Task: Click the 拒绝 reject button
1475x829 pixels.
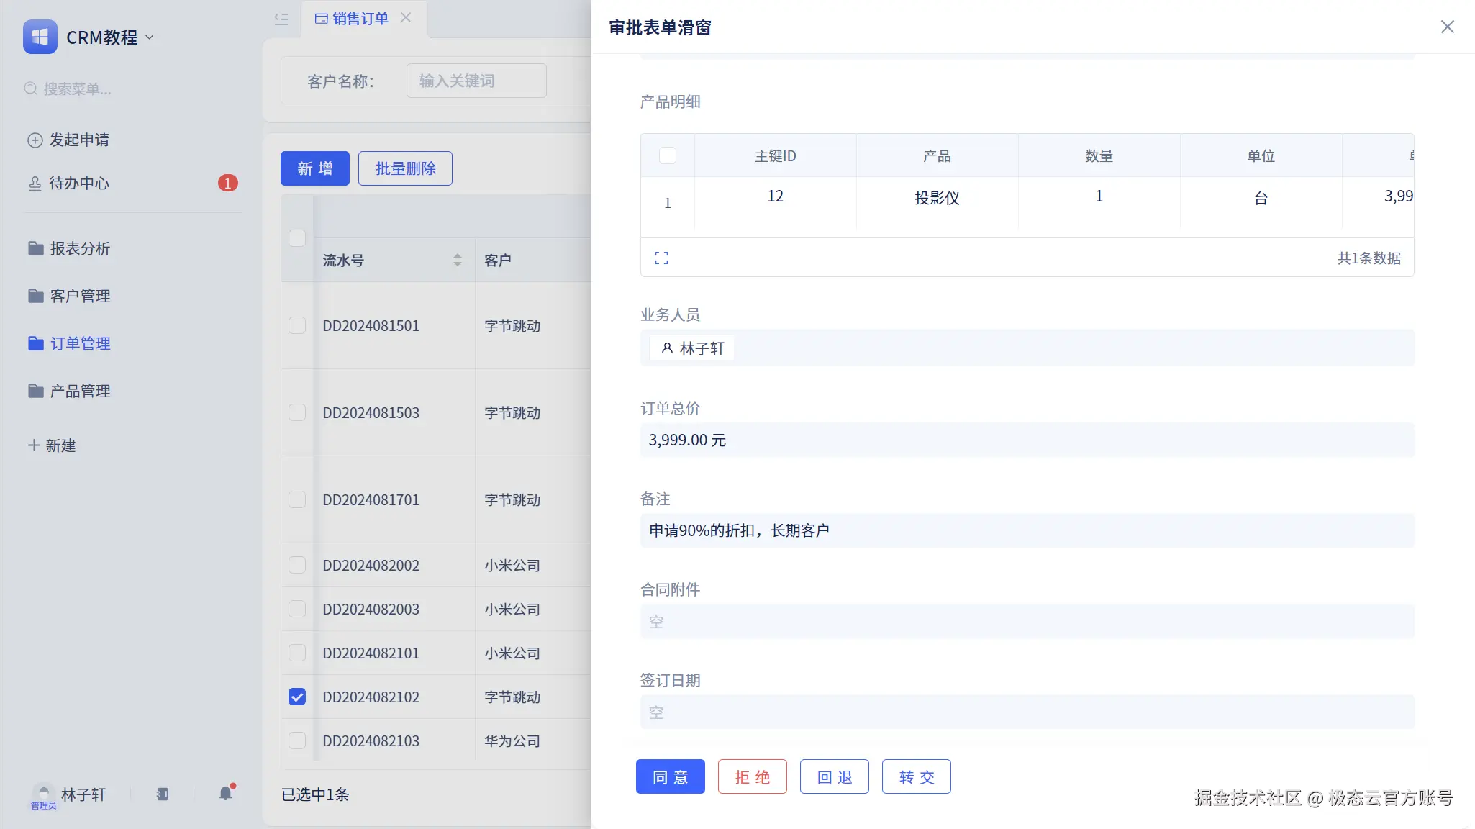Action: tap(752, 776)
